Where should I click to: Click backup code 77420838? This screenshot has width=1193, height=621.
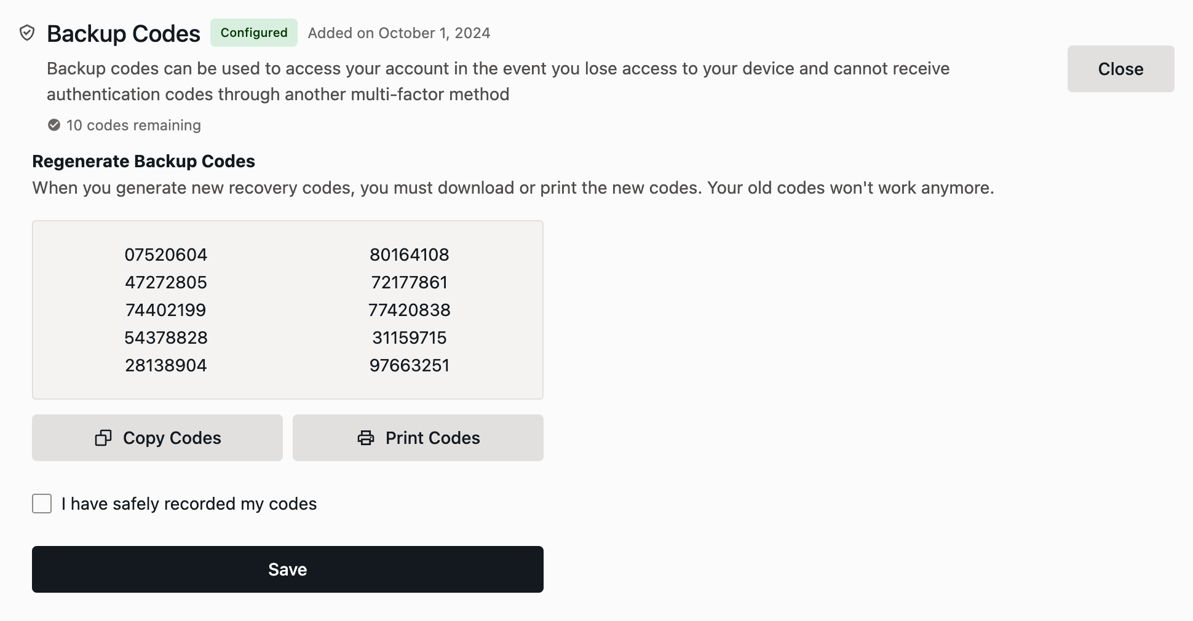coord(410,310)
